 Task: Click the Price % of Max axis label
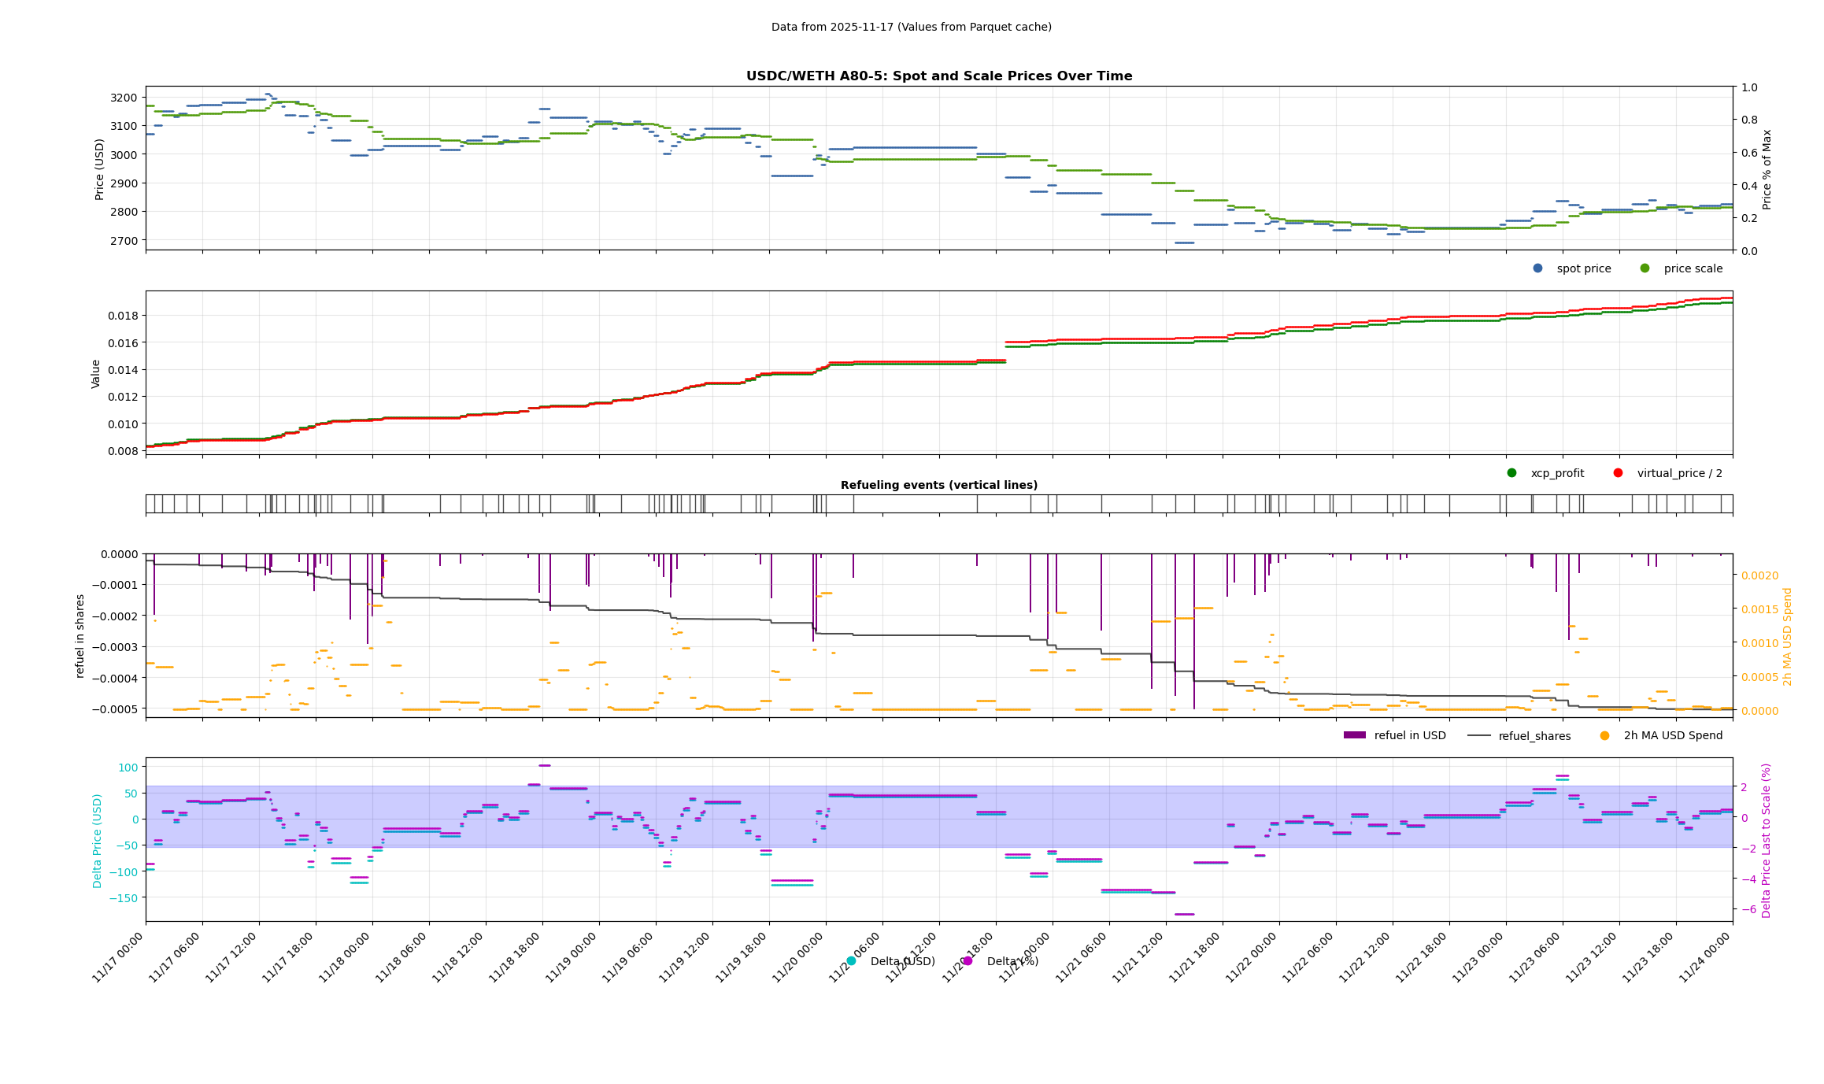(1767, 168)
